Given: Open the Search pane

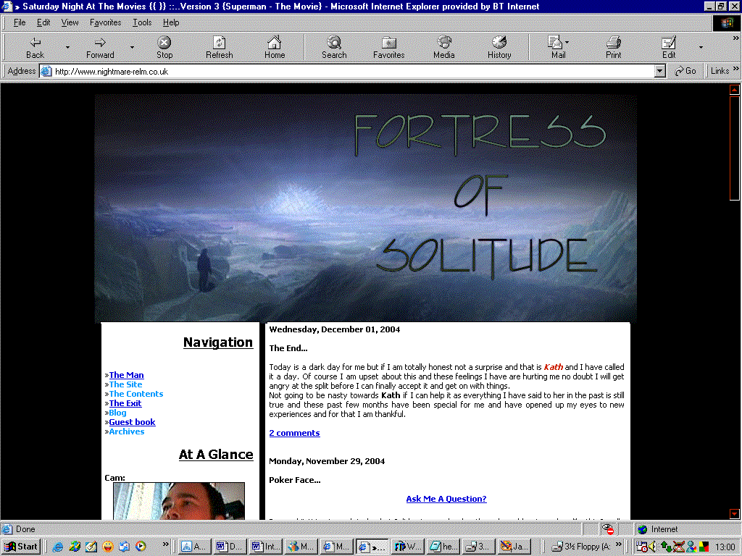Looking at the screenshot, I should click(x=334, y=47).
